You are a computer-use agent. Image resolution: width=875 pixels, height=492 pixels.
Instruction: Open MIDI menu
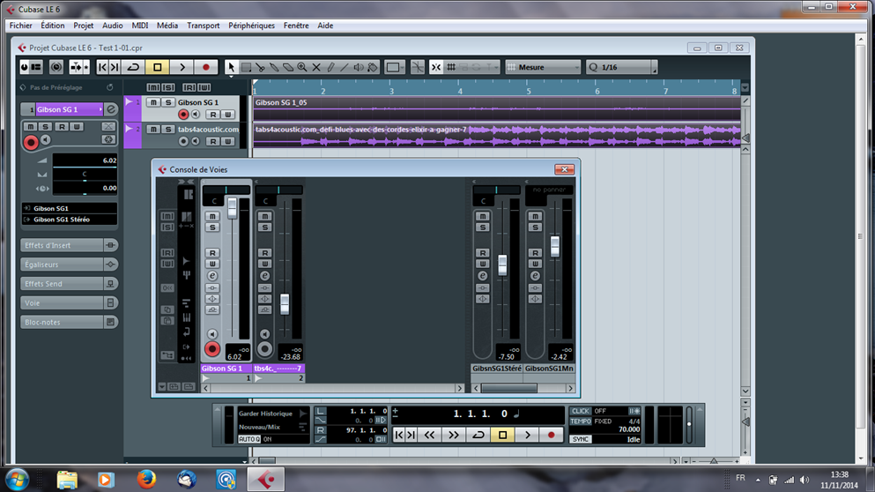tap(140, 26)
